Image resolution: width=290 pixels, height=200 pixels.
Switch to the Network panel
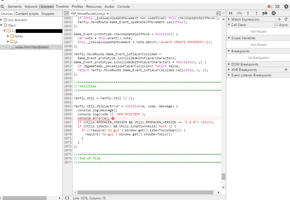click(31, 7)
